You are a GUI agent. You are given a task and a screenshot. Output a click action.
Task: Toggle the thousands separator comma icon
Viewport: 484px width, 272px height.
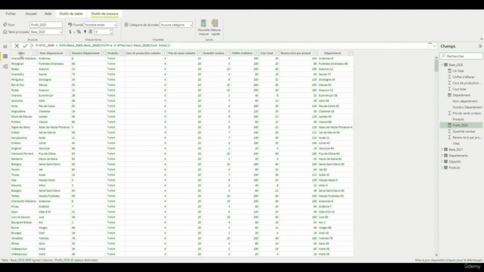tap(85, 32)
